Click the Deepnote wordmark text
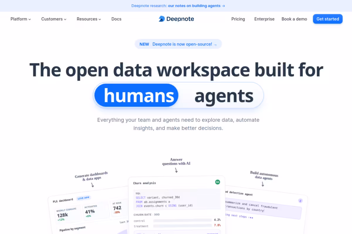 tap(180, 19)
